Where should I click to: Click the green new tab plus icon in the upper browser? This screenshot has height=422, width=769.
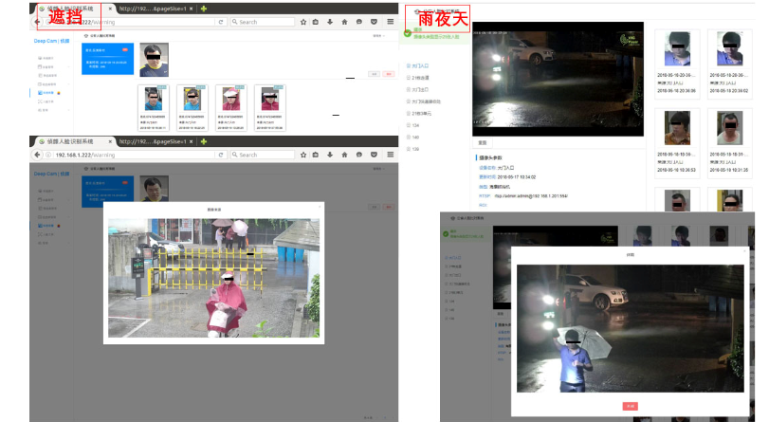[204, 8]
